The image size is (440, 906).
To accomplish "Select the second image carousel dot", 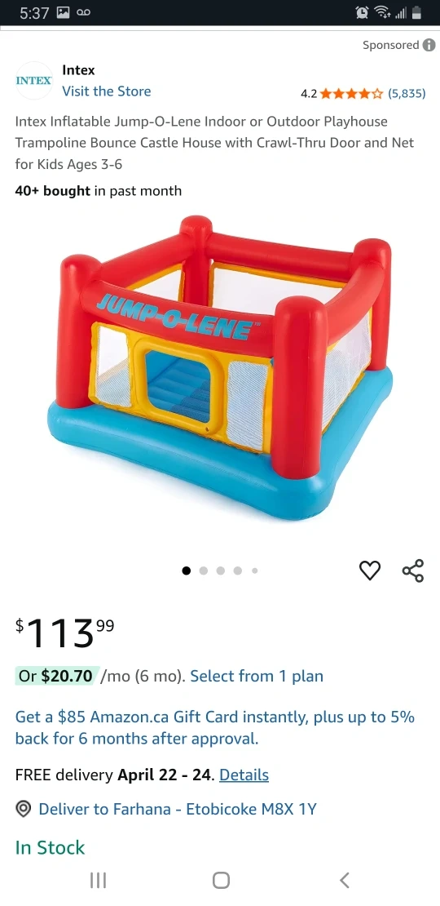I will [x=203, y=571].
